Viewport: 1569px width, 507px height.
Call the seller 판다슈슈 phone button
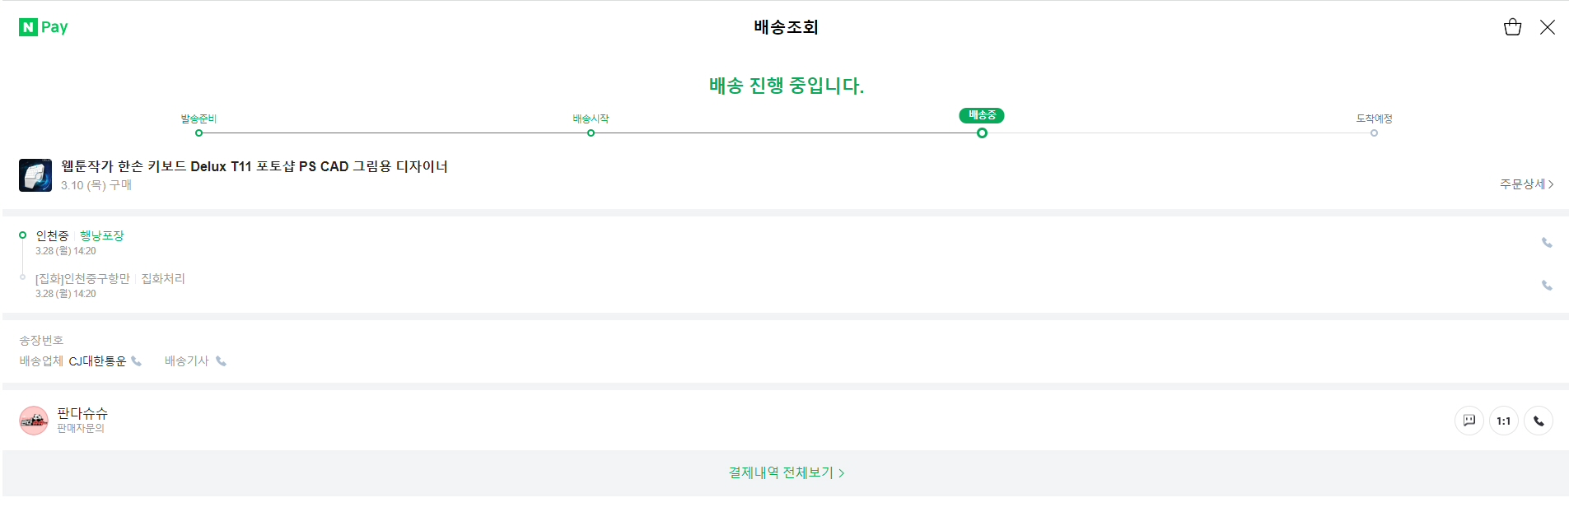(x=1538, y=421)
